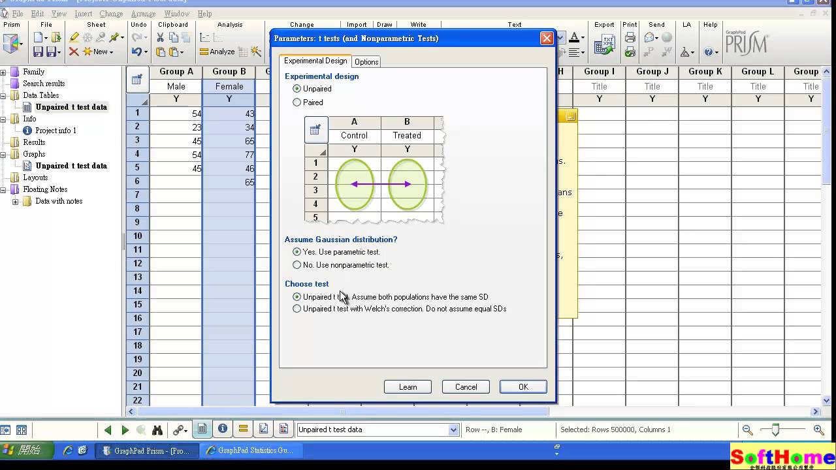This screenshot has height=470, width=836.
Task: Click zoom out magnifier at bottom right
Action: [x=748, y=430]
